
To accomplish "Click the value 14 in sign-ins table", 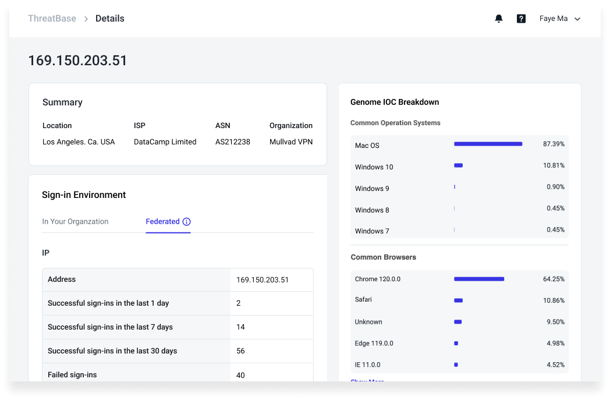I will pyautogui.click(x=240, y=327).
